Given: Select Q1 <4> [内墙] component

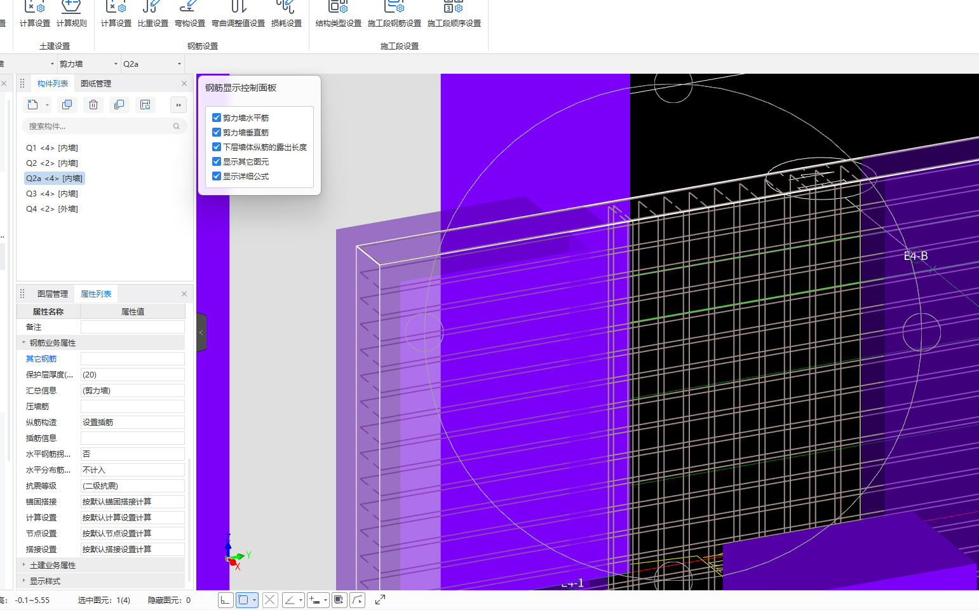Looking at the screenshot, I should (x=52, y=147).
